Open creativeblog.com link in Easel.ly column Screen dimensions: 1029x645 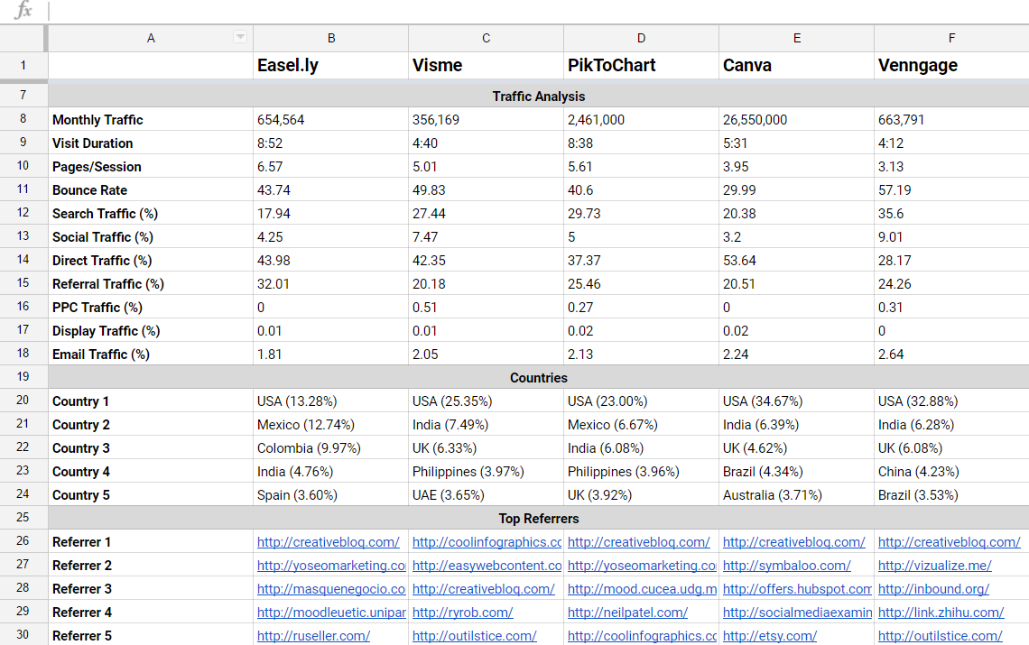329,542
